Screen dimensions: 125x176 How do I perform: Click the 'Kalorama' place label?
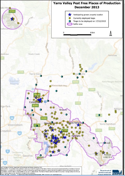(x=32, y=138)
